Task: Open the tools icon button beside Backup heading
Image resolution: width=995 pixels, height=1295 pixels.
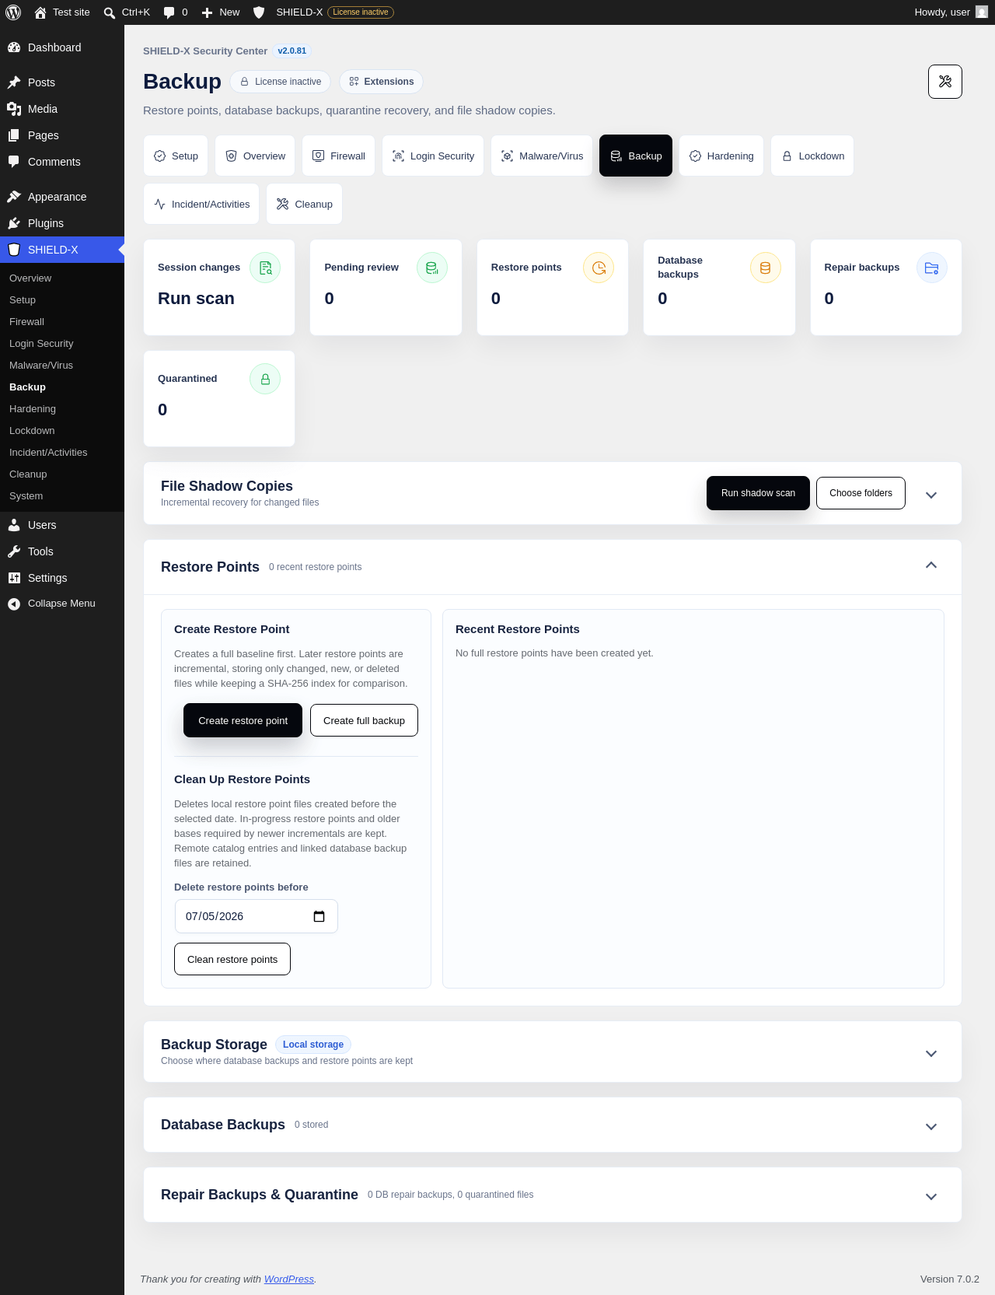Action: click(x=945, y=82)
